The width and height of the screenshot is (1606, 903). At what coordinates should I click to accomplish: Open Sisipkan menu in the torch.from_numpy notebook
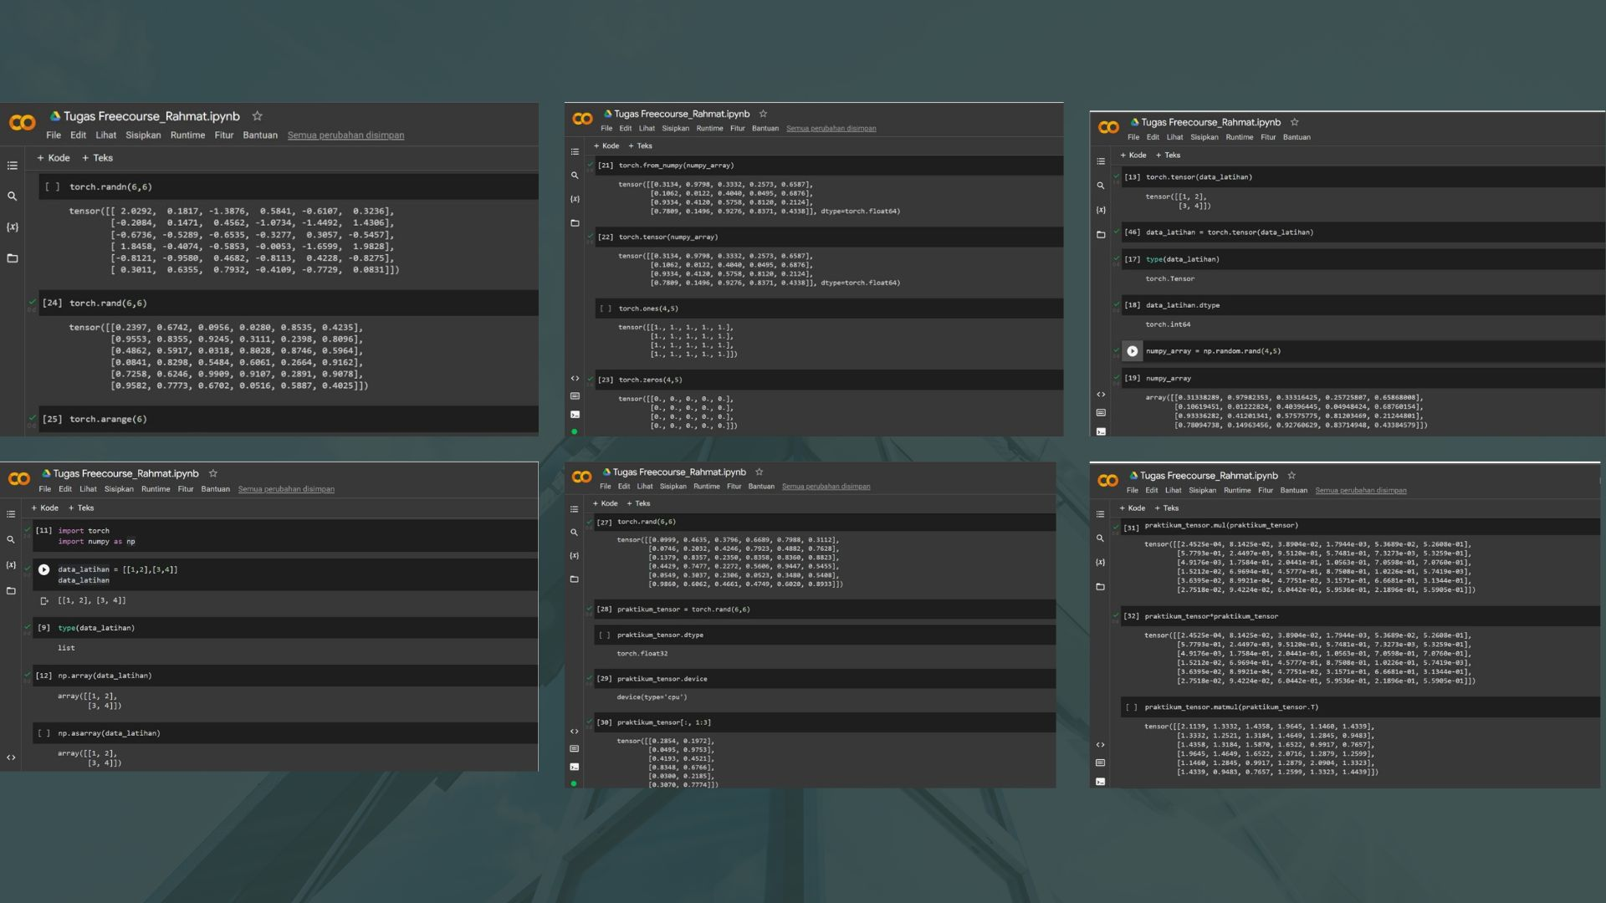[x=675, y=129]
